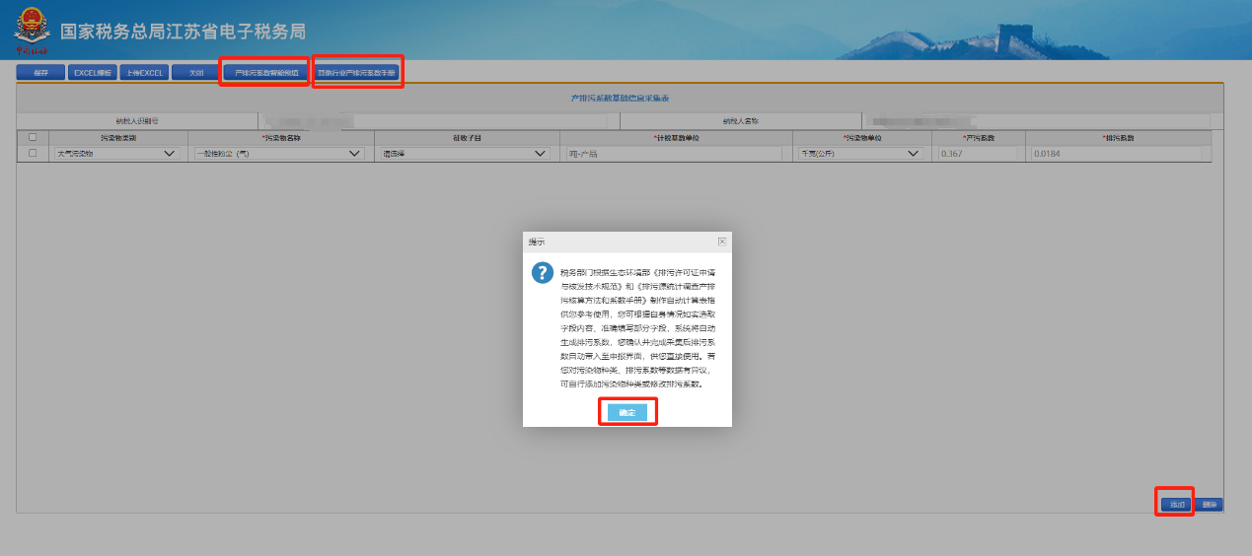Click the 确定 button in the dialog
This screenshot has height=556, width=1252.
(x=626, y=412)
